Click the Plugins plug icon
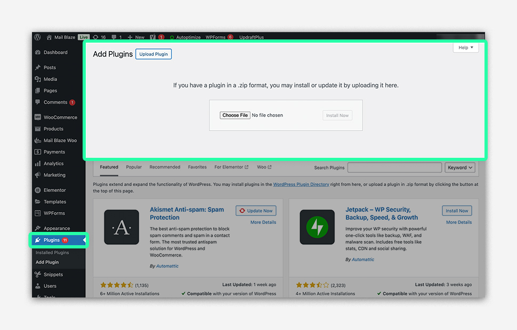 [x=38, y=240]
